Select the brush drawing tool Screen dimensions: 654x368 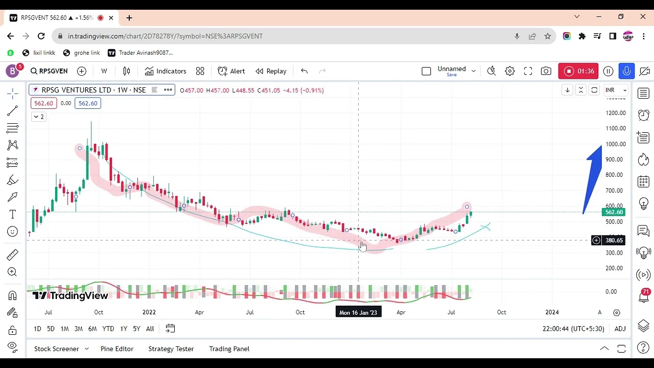[13, 180]
